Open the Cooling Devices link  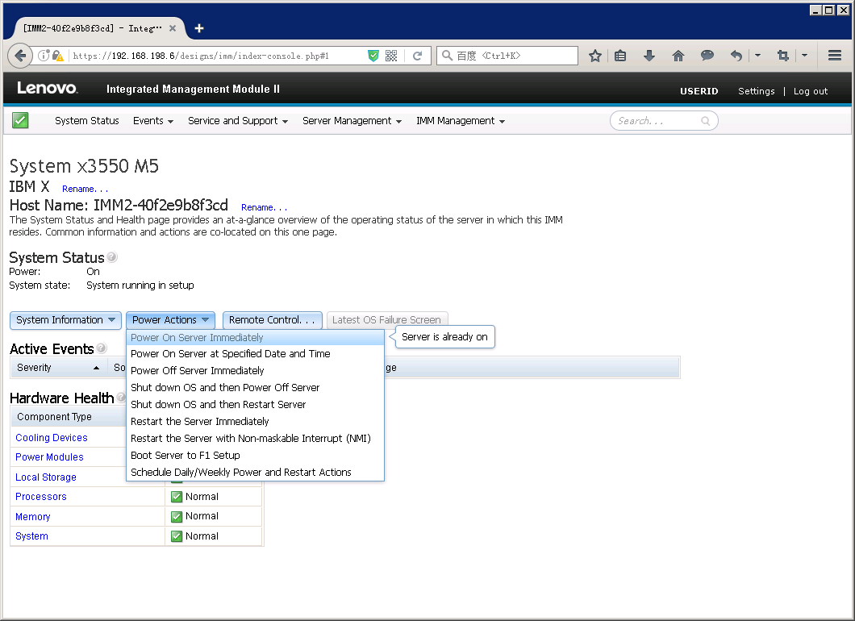click(52, 438)
